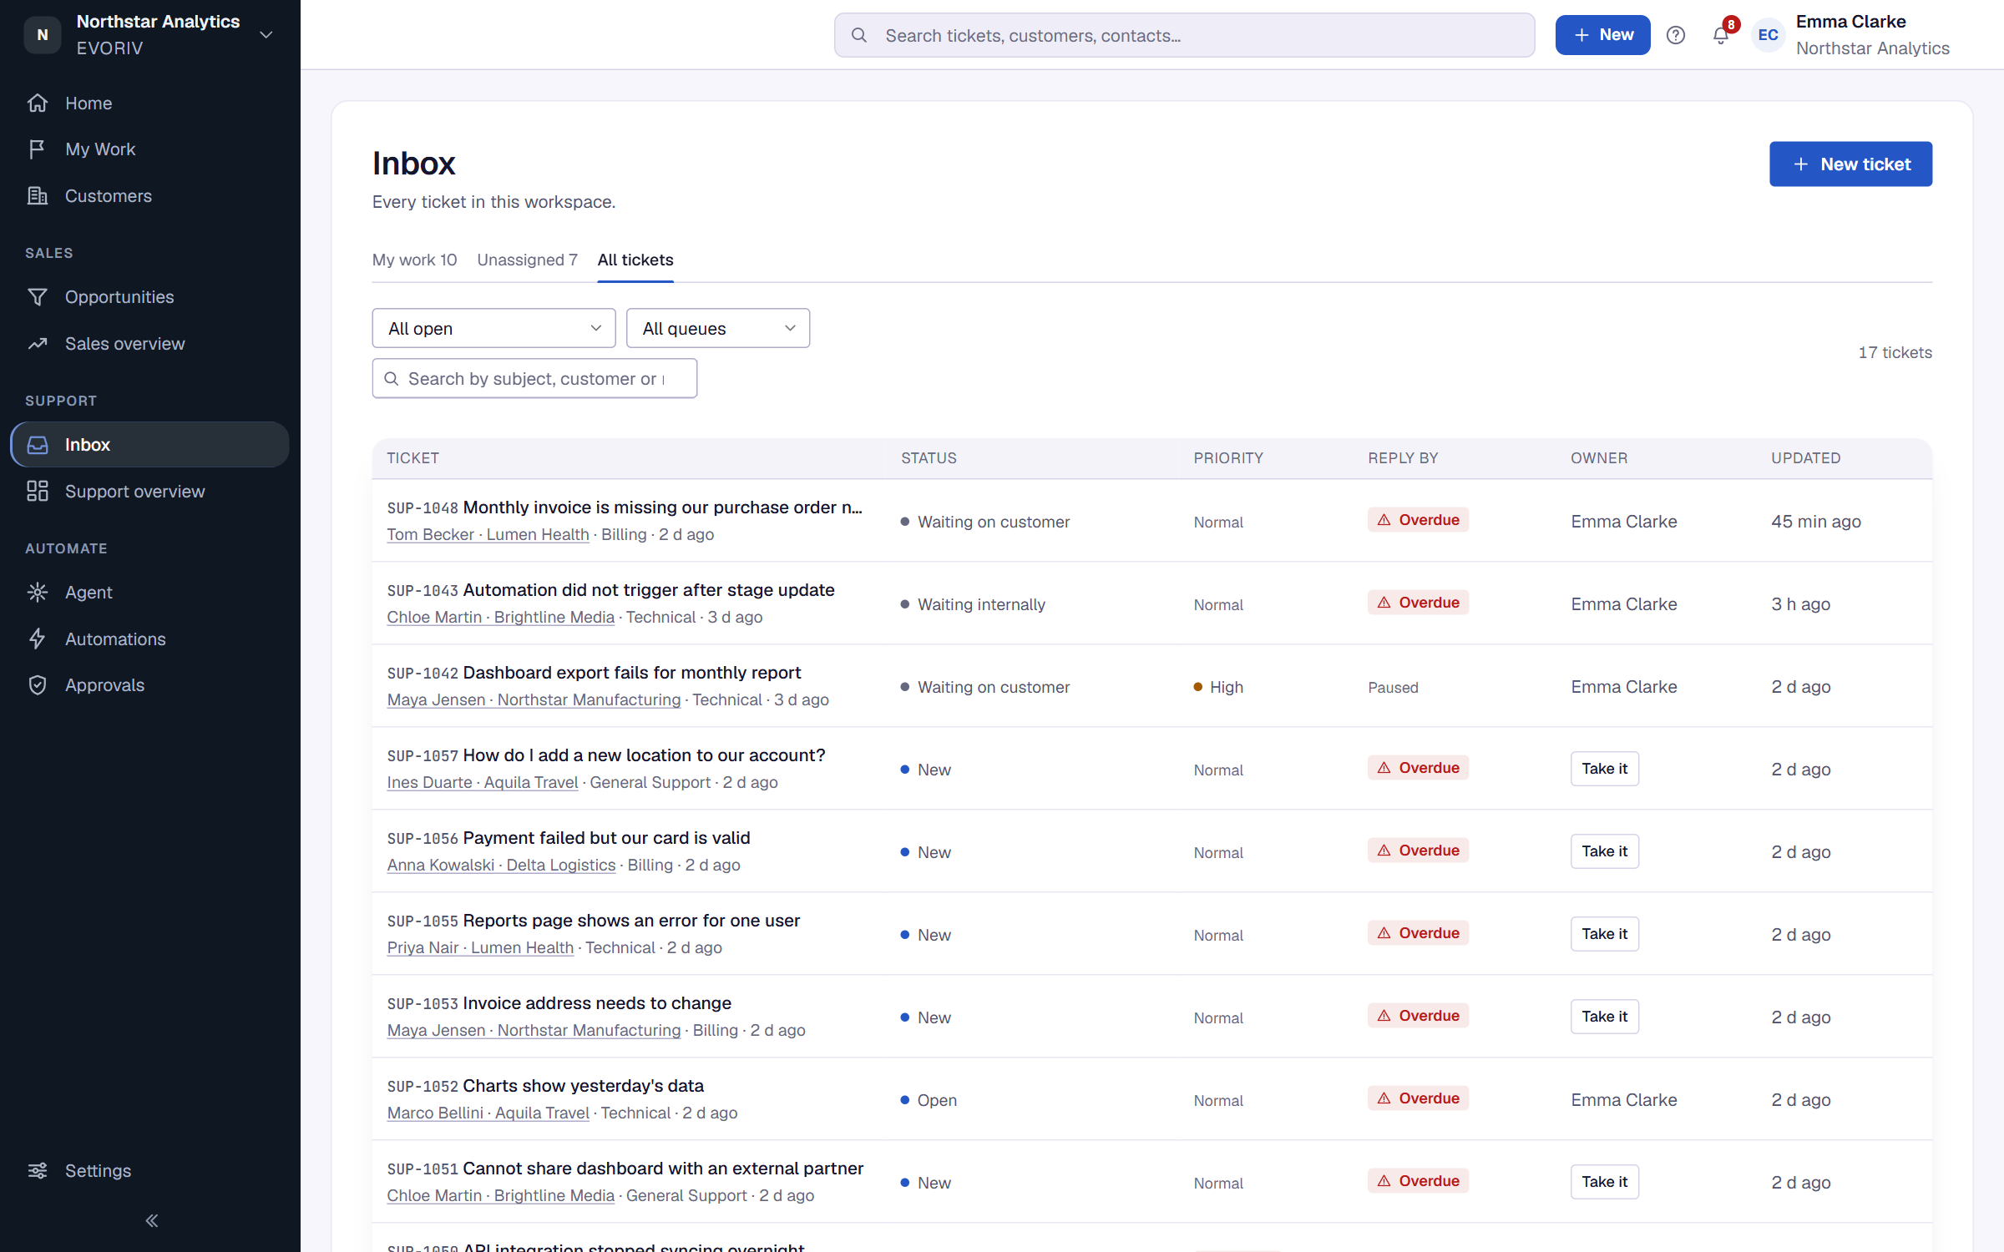Open ticket Dashboard export fails for monthly report
Image resolution: width=2004 pixels, height=1252 pixels.
click(631, 673)
